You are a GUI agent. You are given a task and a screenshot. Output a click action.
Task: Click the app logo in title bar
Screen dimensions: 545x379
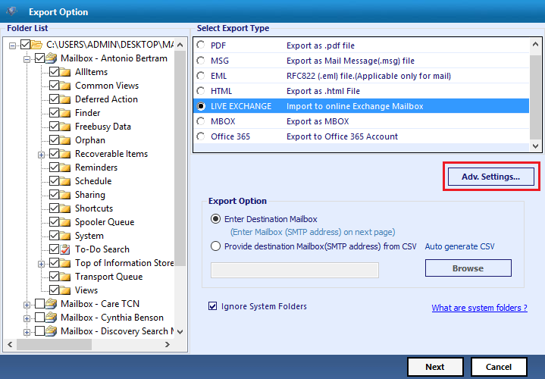11,12
